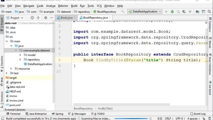The width and height of the screenshot is (213, 120).
Task: Open the Navigate menu
Action: pos(29,6)
